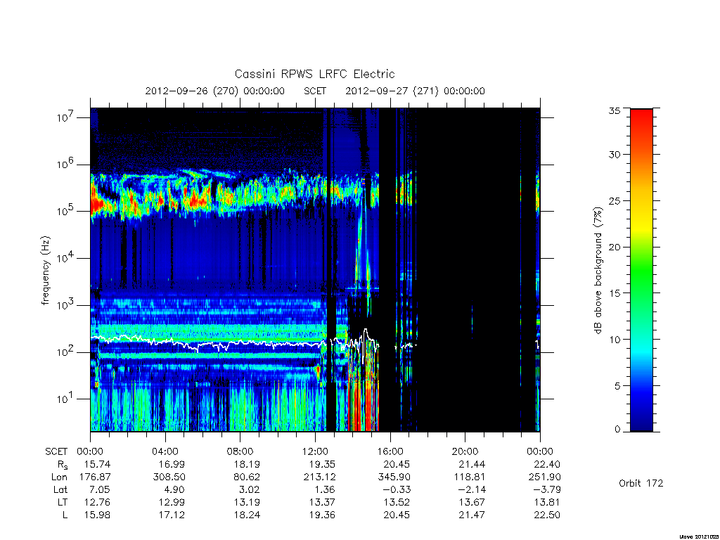Click the 35 tick label on colorbar
720x540 pixels.
point(614,110)
